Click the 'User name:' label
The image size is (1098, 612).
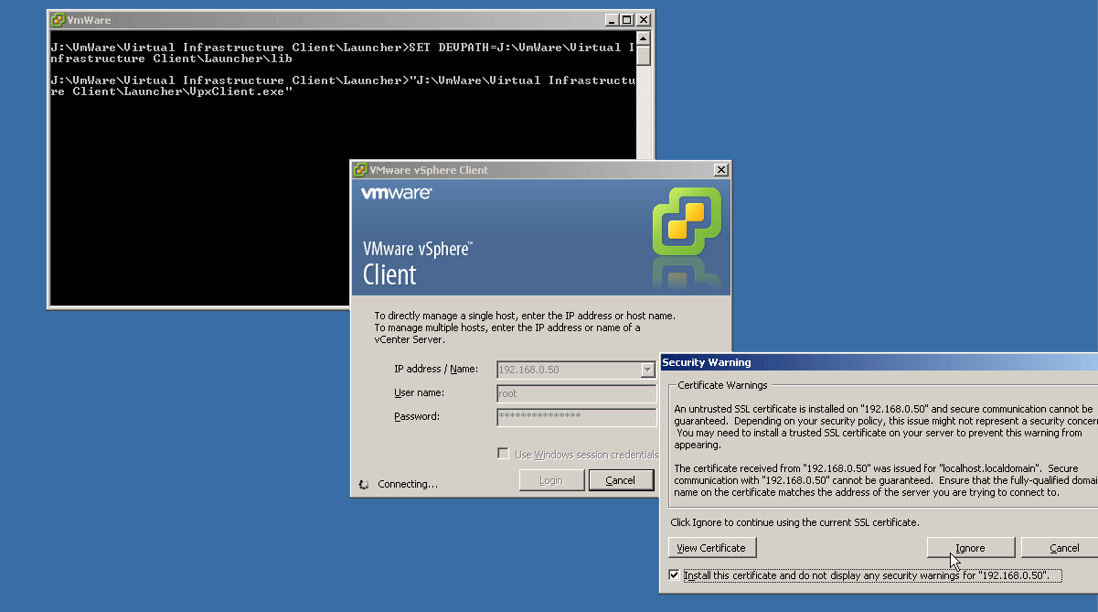[x=419, y=393]
